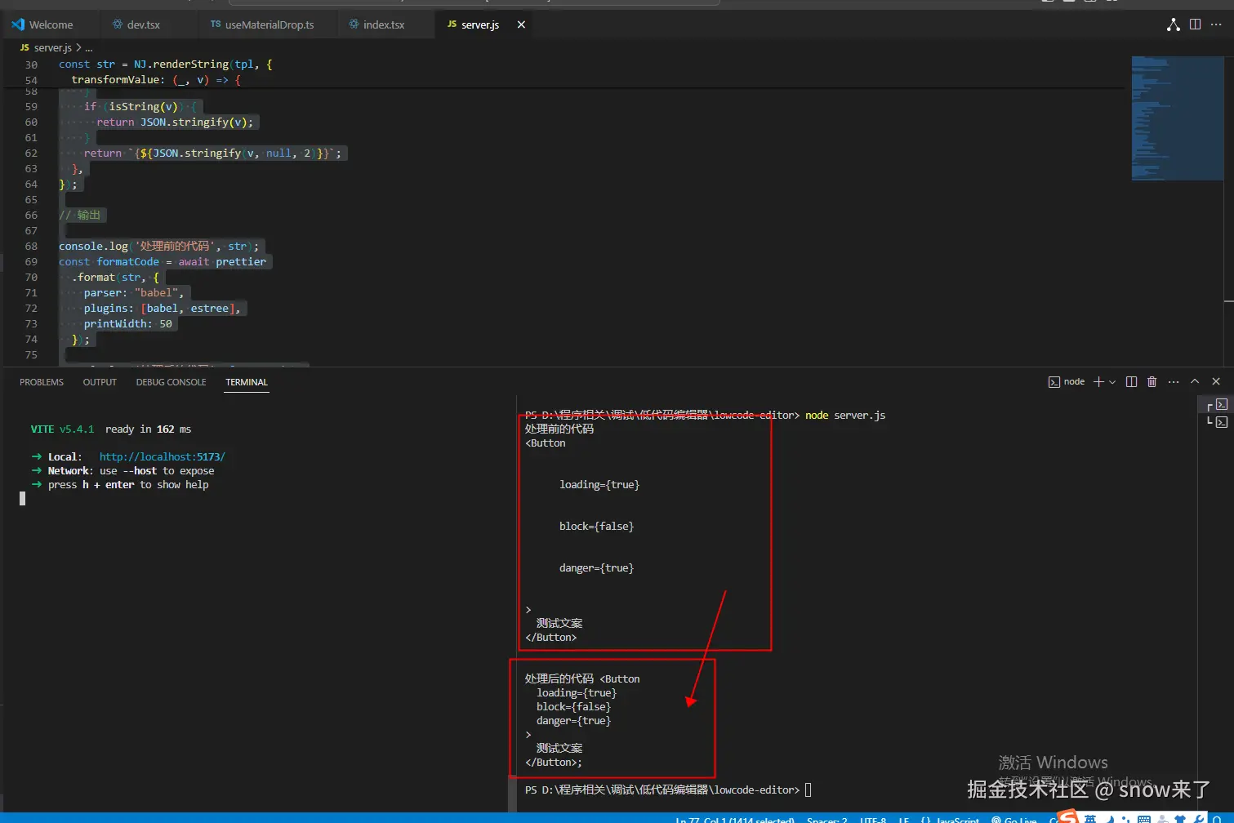Click the '// 输出' comment line
Screen dimensions: 1234x823
79,216
